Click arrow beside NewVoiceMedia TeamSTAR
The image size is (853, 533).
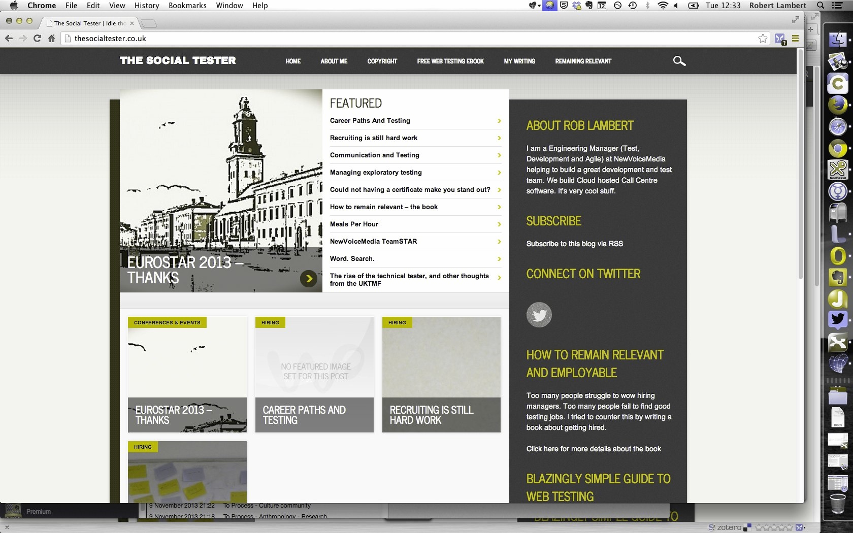(x=499, y=242)
